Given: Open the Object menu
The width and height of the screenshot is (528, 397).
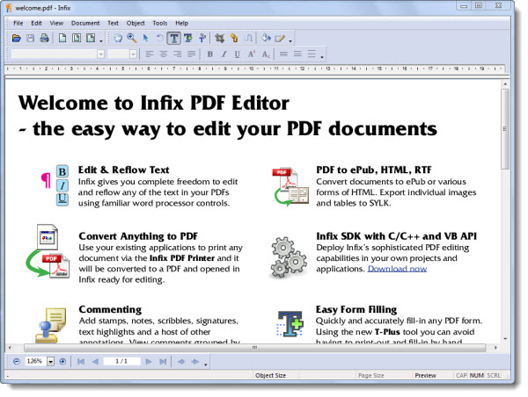Looking at the screenshot, I should tap(136, 23).
